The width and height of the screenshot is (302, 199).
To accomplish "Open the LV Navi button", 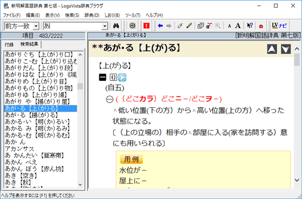I will (x=279, y=26).
